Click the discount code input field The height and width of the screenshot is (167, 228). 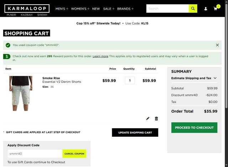click(x=35, y=153)
